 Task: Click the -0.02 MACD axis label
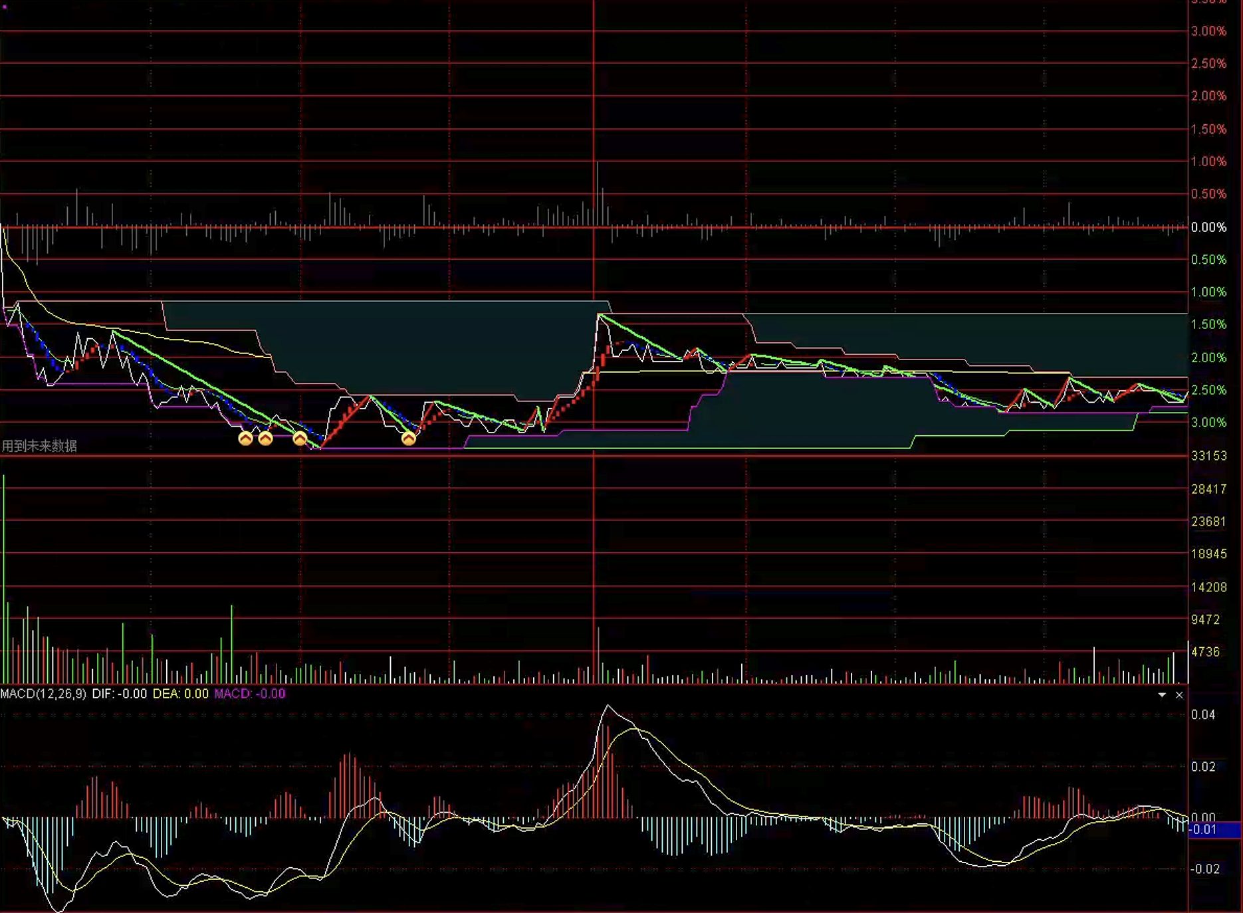coord(1205,869)
